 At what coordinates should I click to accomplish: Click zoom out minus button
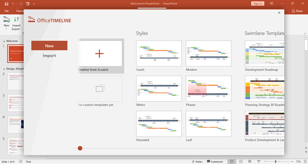[266, 161]
